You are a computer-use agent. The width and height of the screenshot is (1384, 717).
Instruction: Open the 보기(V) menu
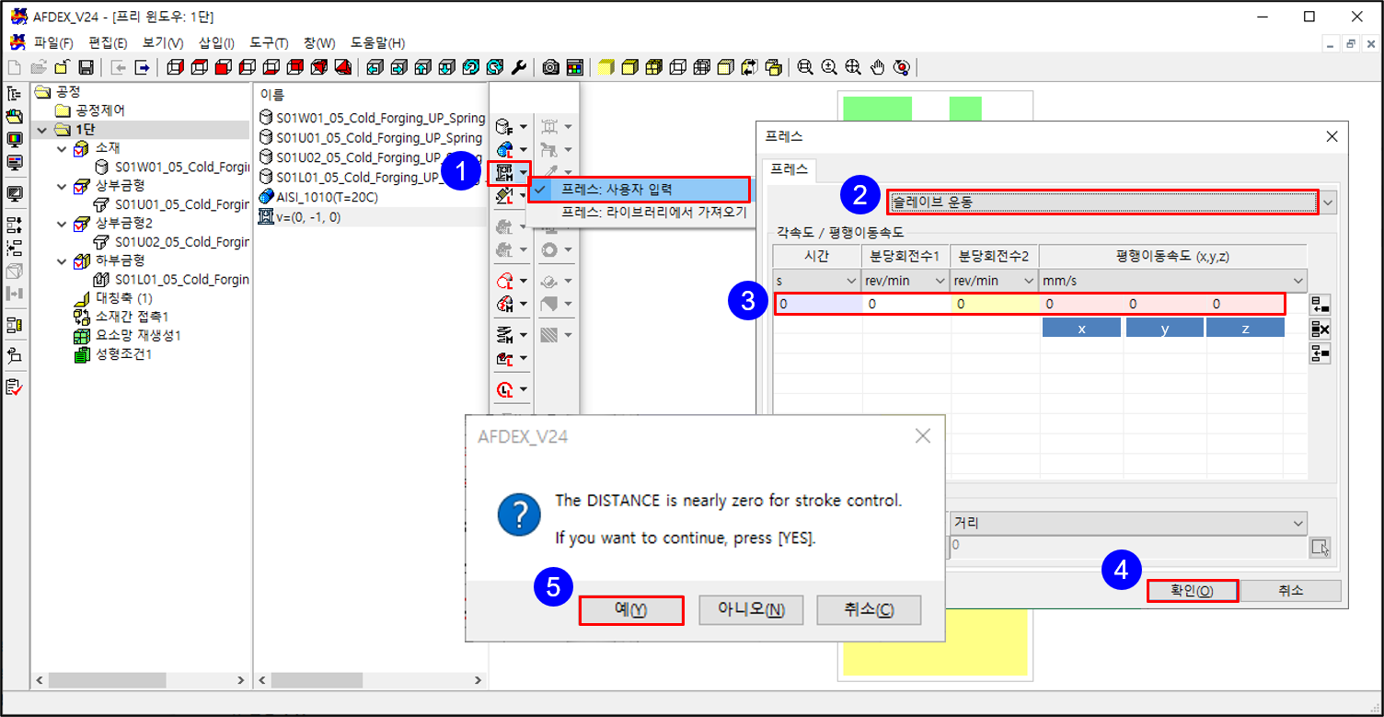click(x=163, y=43)
